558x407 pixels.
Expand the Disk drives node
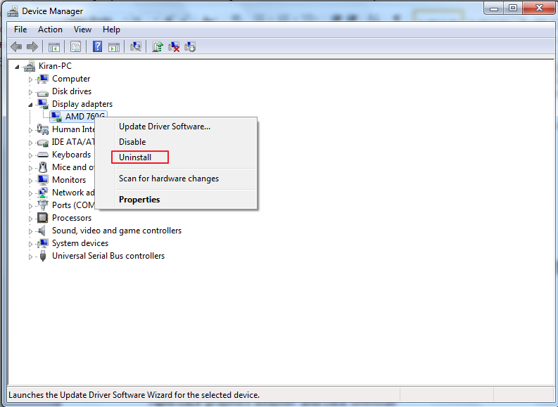point(30,92)
